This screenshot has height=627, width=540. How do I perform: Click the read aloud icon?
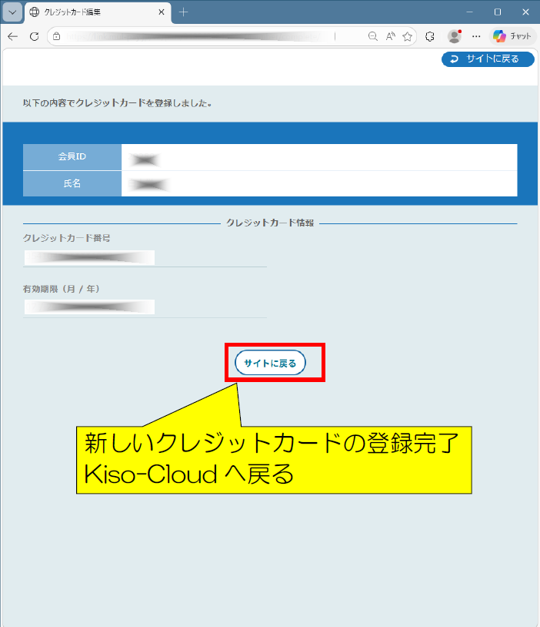click(x=390, y=36)
